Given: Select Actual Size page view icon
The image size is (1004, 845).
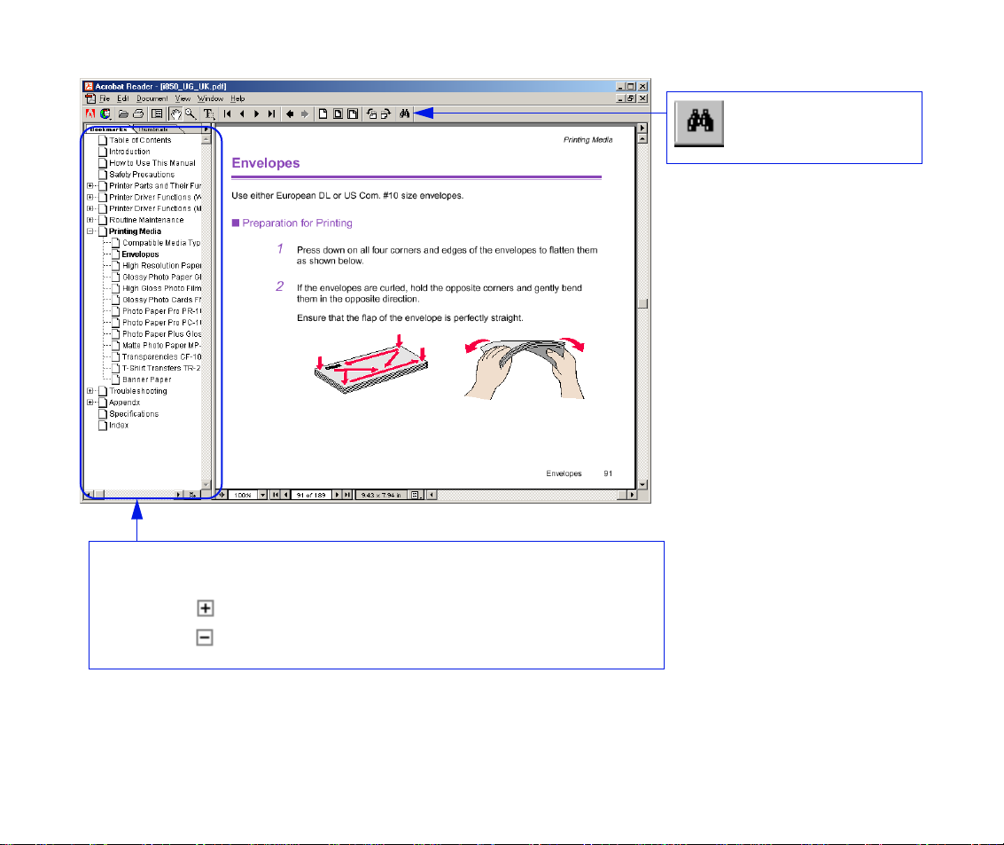Looking at the screenshot, I should [323, 114].
